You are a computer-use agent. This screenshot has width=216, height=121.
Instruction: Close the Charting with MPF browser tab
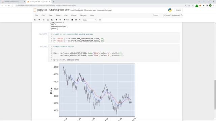coord(50,2)
